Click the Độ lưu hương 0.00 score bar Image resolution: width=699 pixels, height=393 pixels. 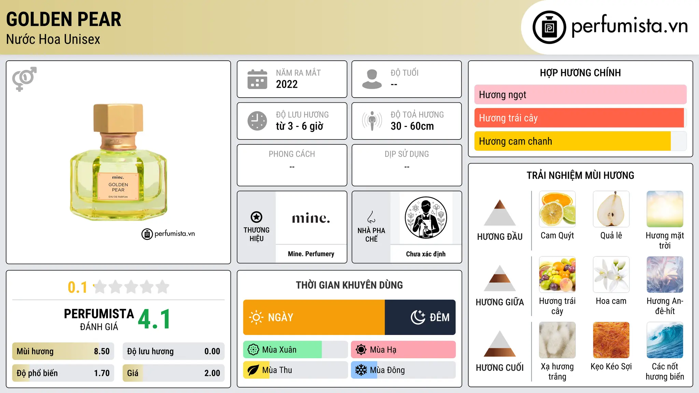(173, 351)
